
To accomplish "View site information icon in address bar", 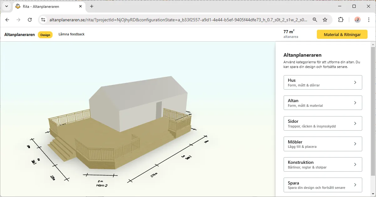I will [x=44, y=20].
